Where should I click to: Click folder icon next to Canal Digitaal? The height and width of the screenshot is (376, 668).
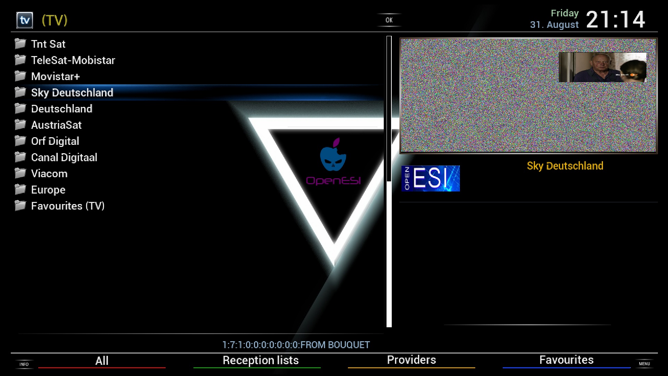point(20,157)
